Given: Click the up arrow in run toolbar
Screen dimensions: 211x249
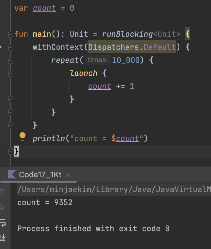Looking at the screenshot, I should pos(2,191).
